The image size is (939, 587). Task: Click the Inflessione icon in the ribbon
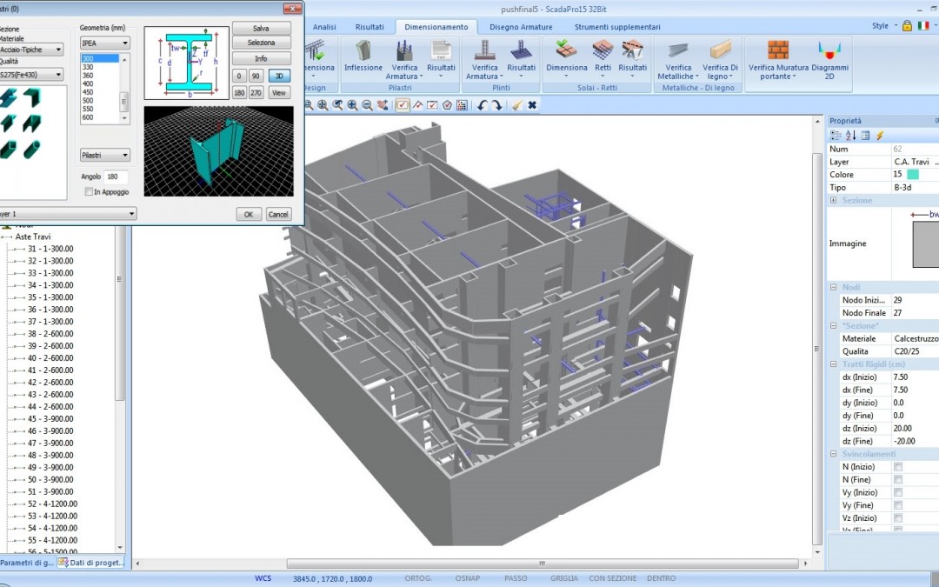click(363, 61)
